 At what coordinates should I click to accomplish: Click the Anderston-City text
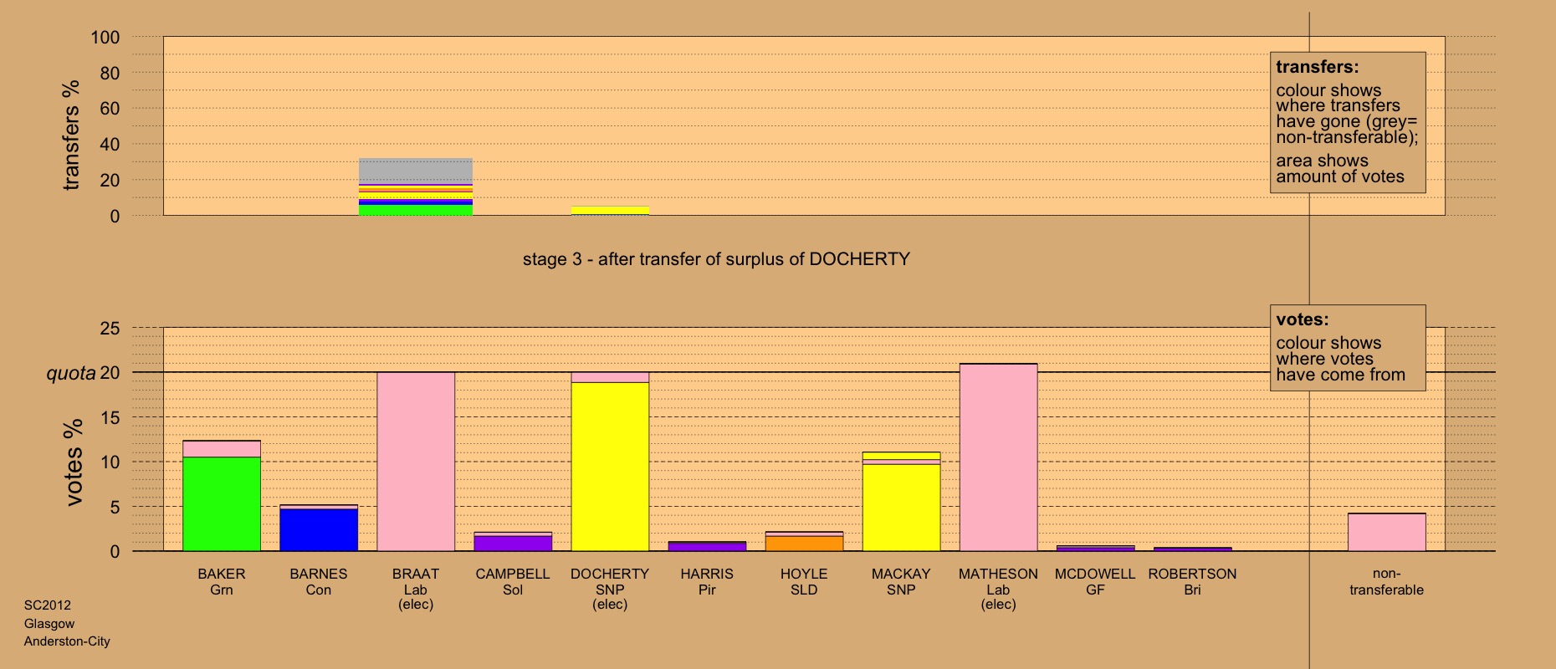pos(67,641)
